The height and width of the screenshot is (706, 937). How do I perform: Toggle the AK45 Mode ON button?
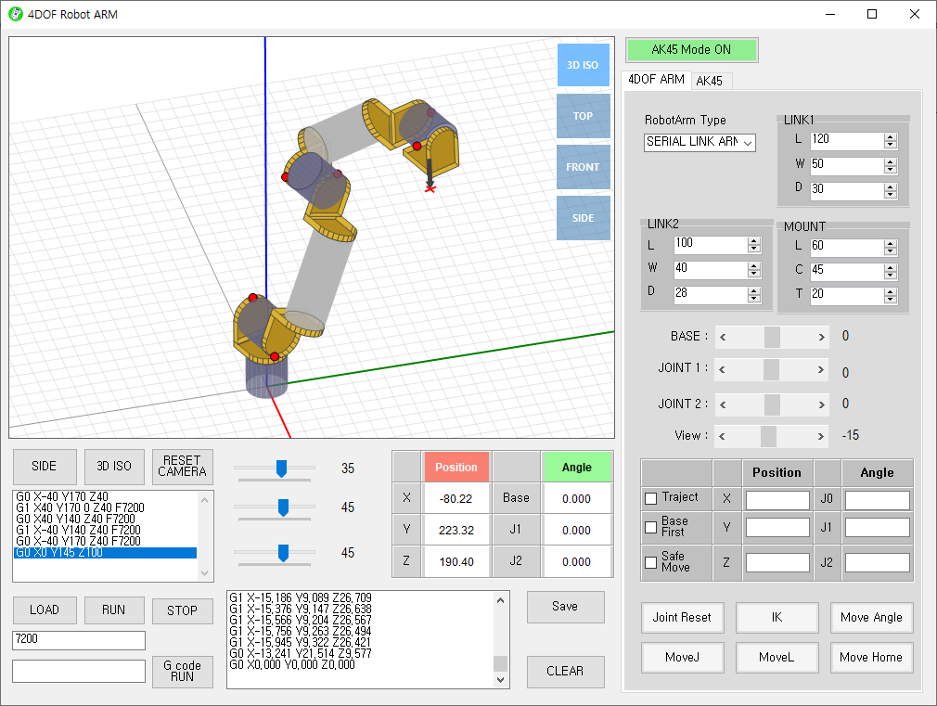tap(691, 50)
